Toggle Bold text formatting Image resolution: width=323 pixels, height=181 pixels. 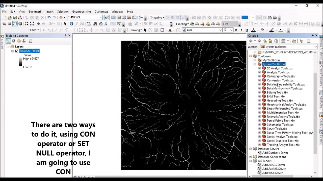[x=236, y=30]
